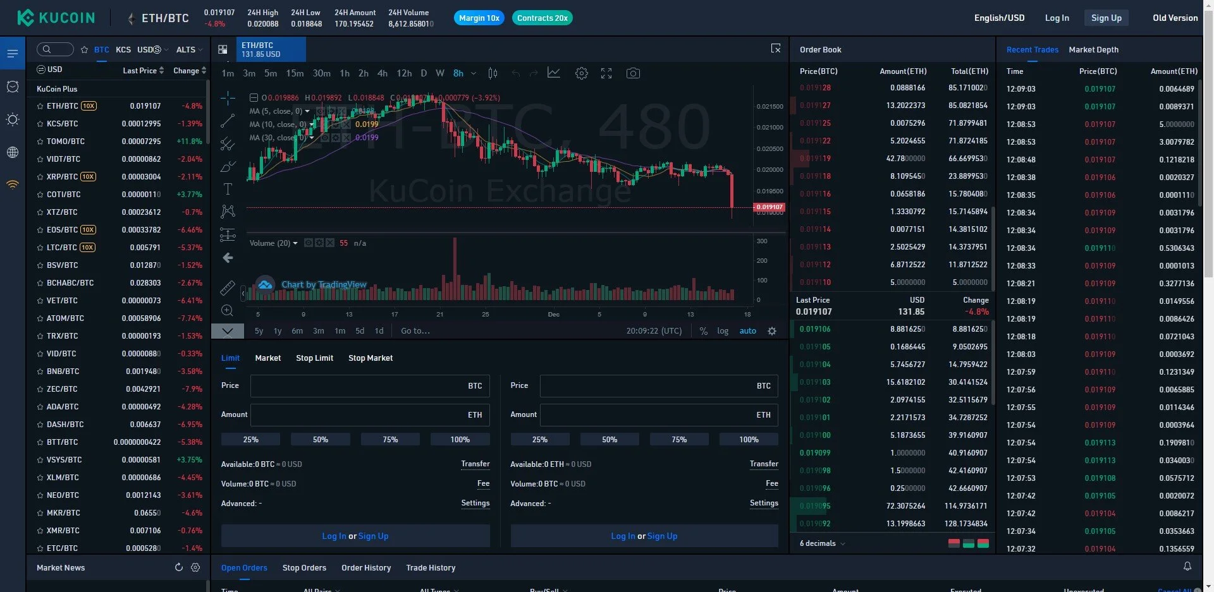This screenshot has width=1214, height=592.
Task: Toggle USD price display switch
Action: pos(49,69)
